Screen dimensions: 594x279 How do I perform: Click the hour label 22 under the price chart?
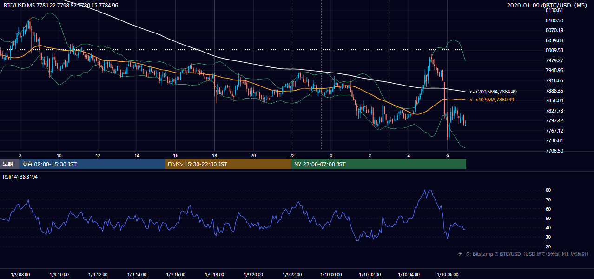pos(292,155)
